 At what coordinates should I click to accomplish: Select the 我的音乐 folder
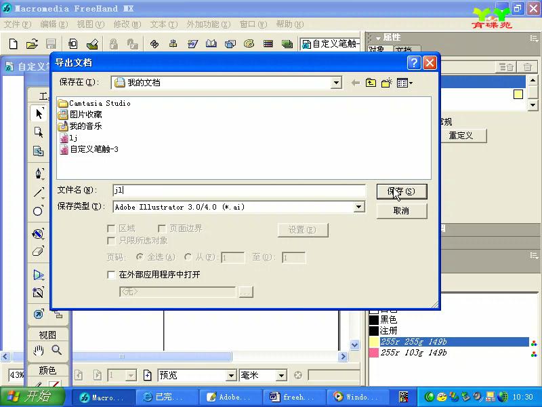pyautogui.click(x=80, y=126)
